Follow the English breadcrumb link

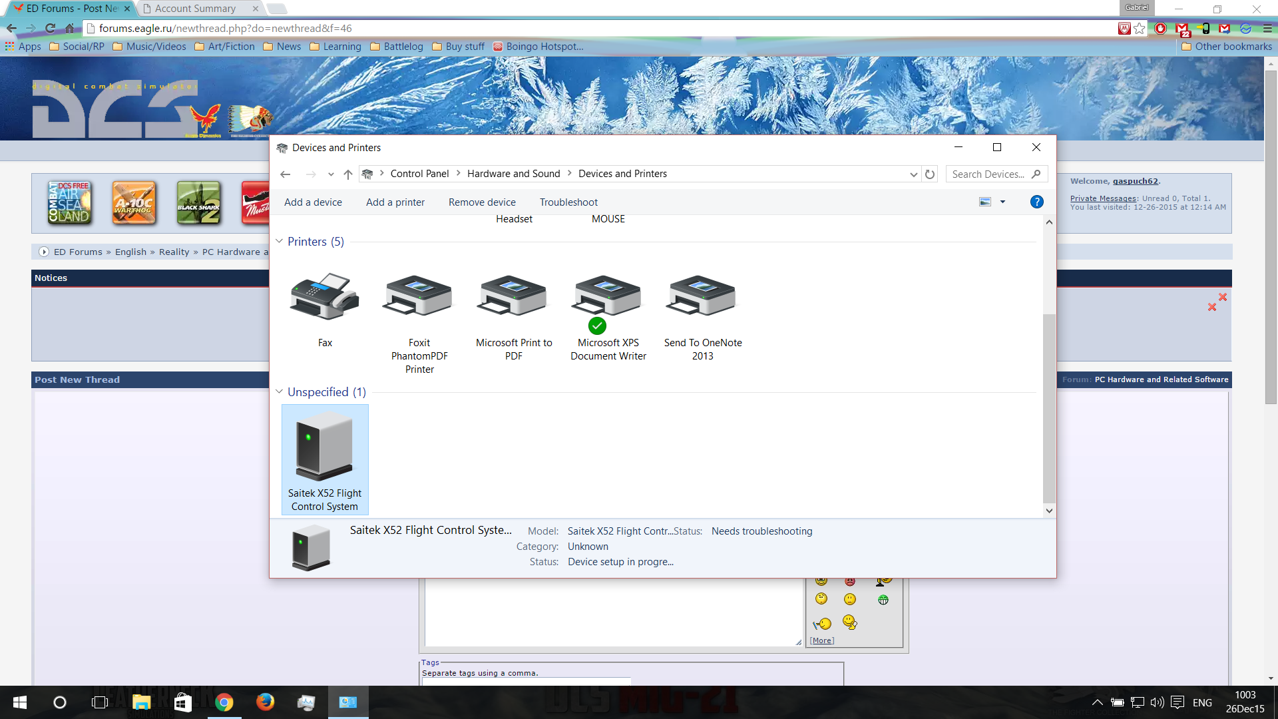(x=130, y=252)
